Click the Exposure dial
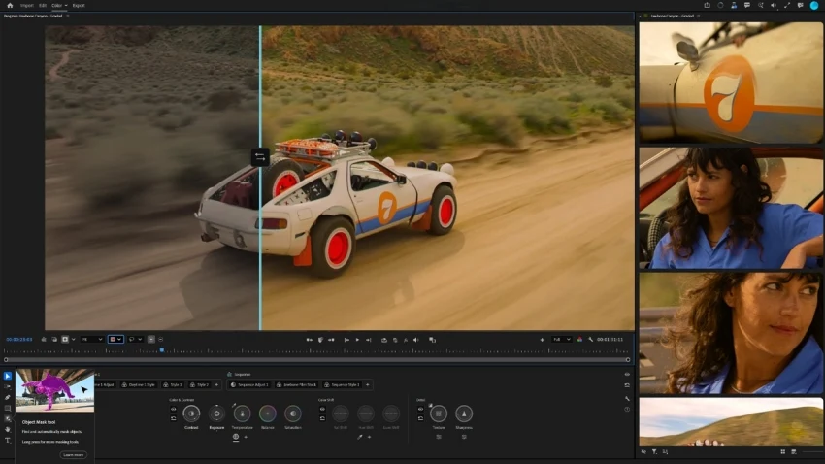Viewport: 825px width, 464px height. (216, 414)
